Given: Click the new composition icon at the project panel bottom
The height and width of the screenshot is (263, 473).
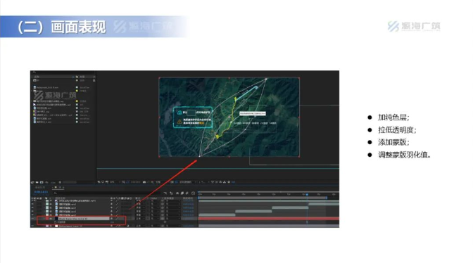Looking at the screenshot, I should (42, 182).
